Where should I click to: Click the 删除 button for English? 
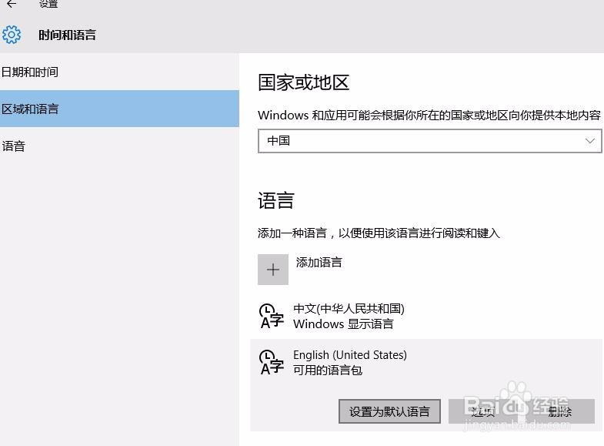(x=559, y=411)
